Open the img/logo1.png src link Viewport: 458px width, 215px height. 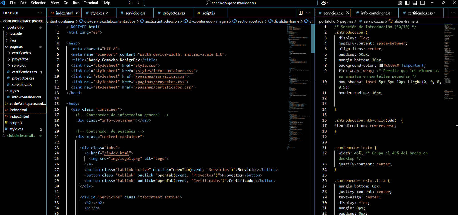point(125,159)
